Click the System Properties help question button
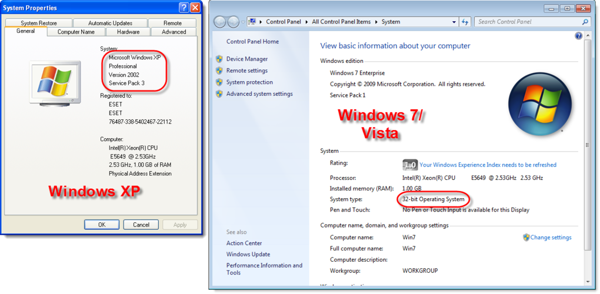Screen dimensions: 600x294 click(x=184, y=7)
